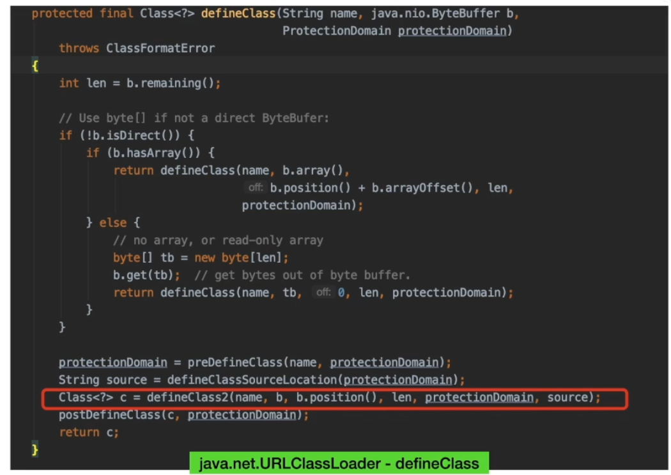
Task: Click the '// get bytes out of byte buffer.' comment
Action: tap(302, 275)
